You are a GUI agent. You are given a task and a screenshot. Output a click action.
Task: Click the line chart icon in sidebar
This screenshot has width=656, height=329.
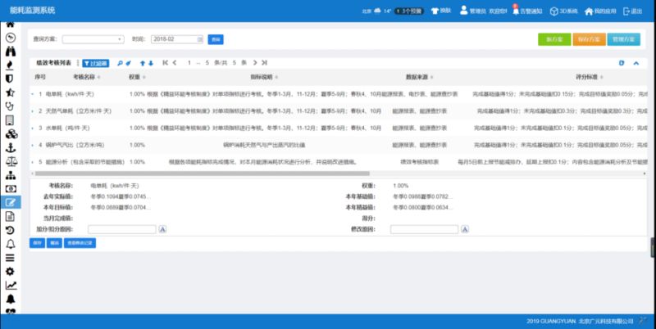[x=11, y=285]
